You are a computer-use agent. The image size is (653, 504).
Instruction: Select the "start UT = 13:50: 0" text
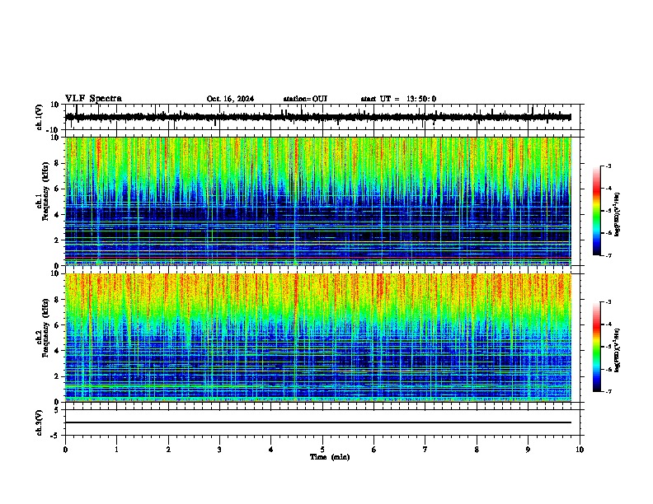pos(398,99)
